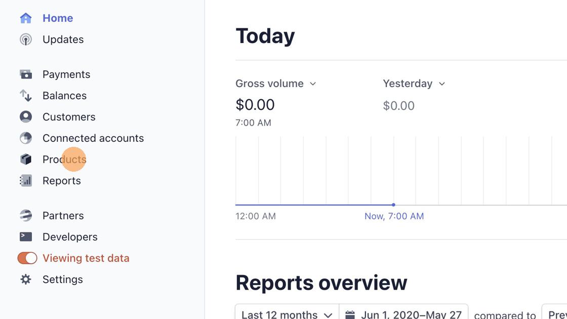
Task: Click the Developers terminal icon
Action: tap(26, 237)
